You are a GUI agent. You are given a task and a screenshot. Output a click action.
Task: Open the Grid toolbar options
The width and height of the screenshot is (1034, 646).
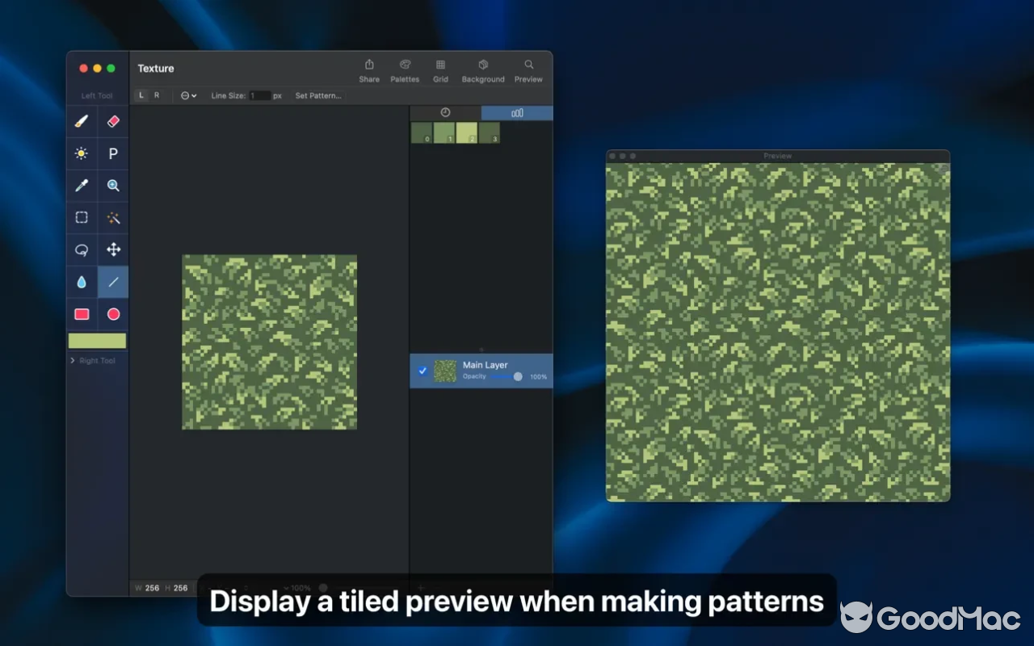pyautogui.click(x=440, y=70)
